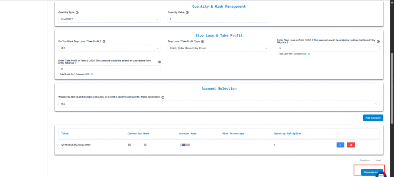This screenshot has height=177, width=394.
Task: Open Stop Loss / Take Profit Type dropdown
Action: 219,48
